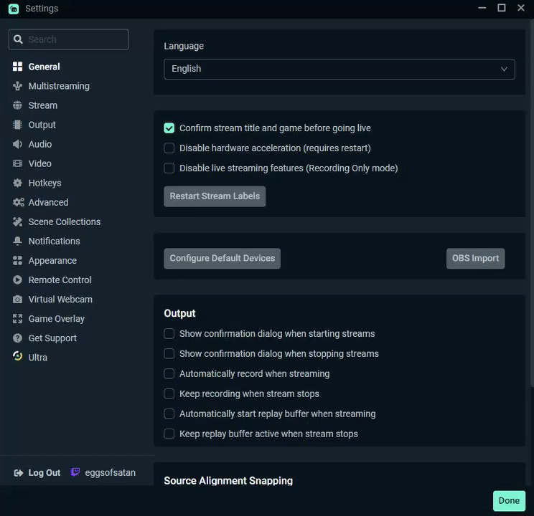Click the Done button

[509, 501]
